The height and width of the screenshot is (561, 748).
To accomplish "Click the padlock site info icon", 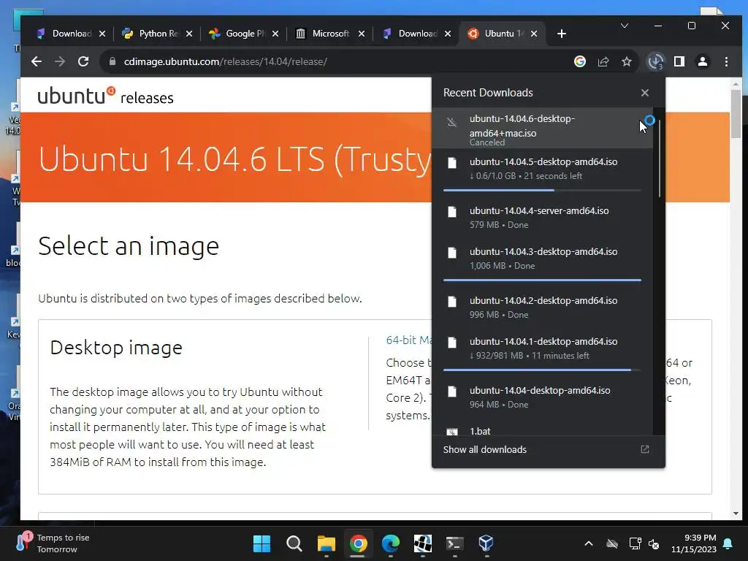I will coord(112,61).
